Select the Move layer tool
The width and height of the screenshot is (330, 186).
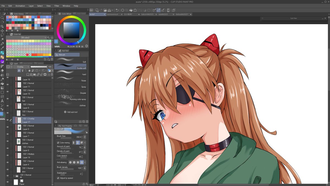click(2, 31)
